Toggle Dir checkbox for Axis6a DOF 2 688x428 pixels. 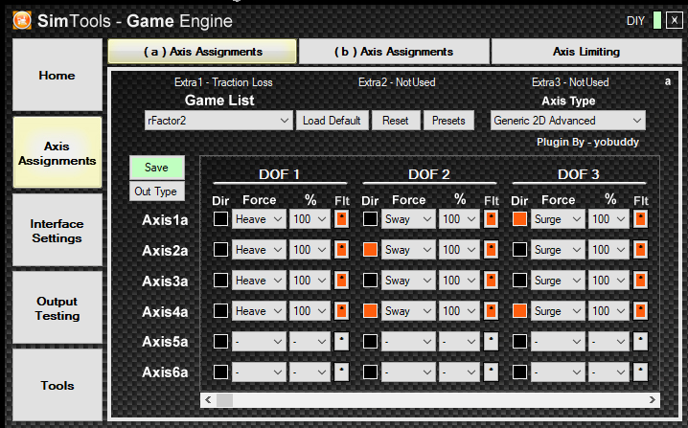(x=370, y=372)
